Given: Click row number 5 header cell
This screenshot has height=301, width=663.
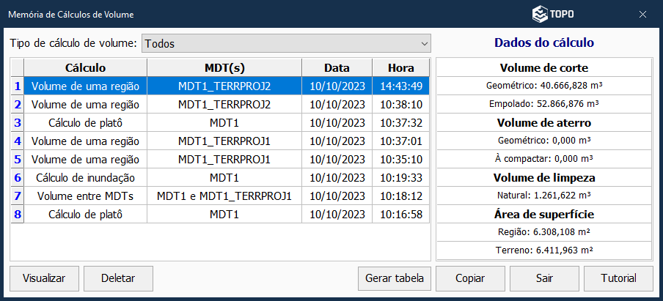Looking at the screenshot, I should tap(18, 159).
